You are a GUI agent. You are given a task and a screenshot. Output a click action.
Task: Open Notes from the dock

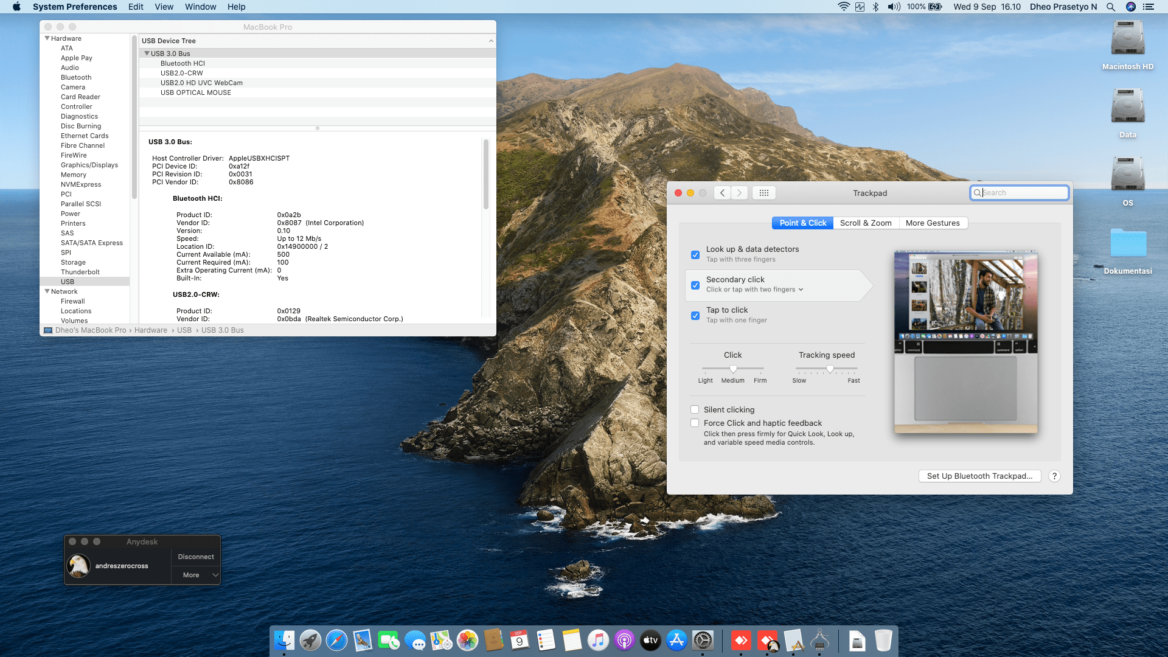(572, 640)
